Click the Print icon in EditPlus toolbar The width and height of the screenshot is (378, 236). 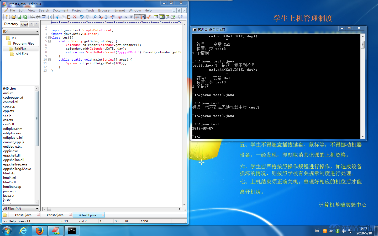(38, 17)
